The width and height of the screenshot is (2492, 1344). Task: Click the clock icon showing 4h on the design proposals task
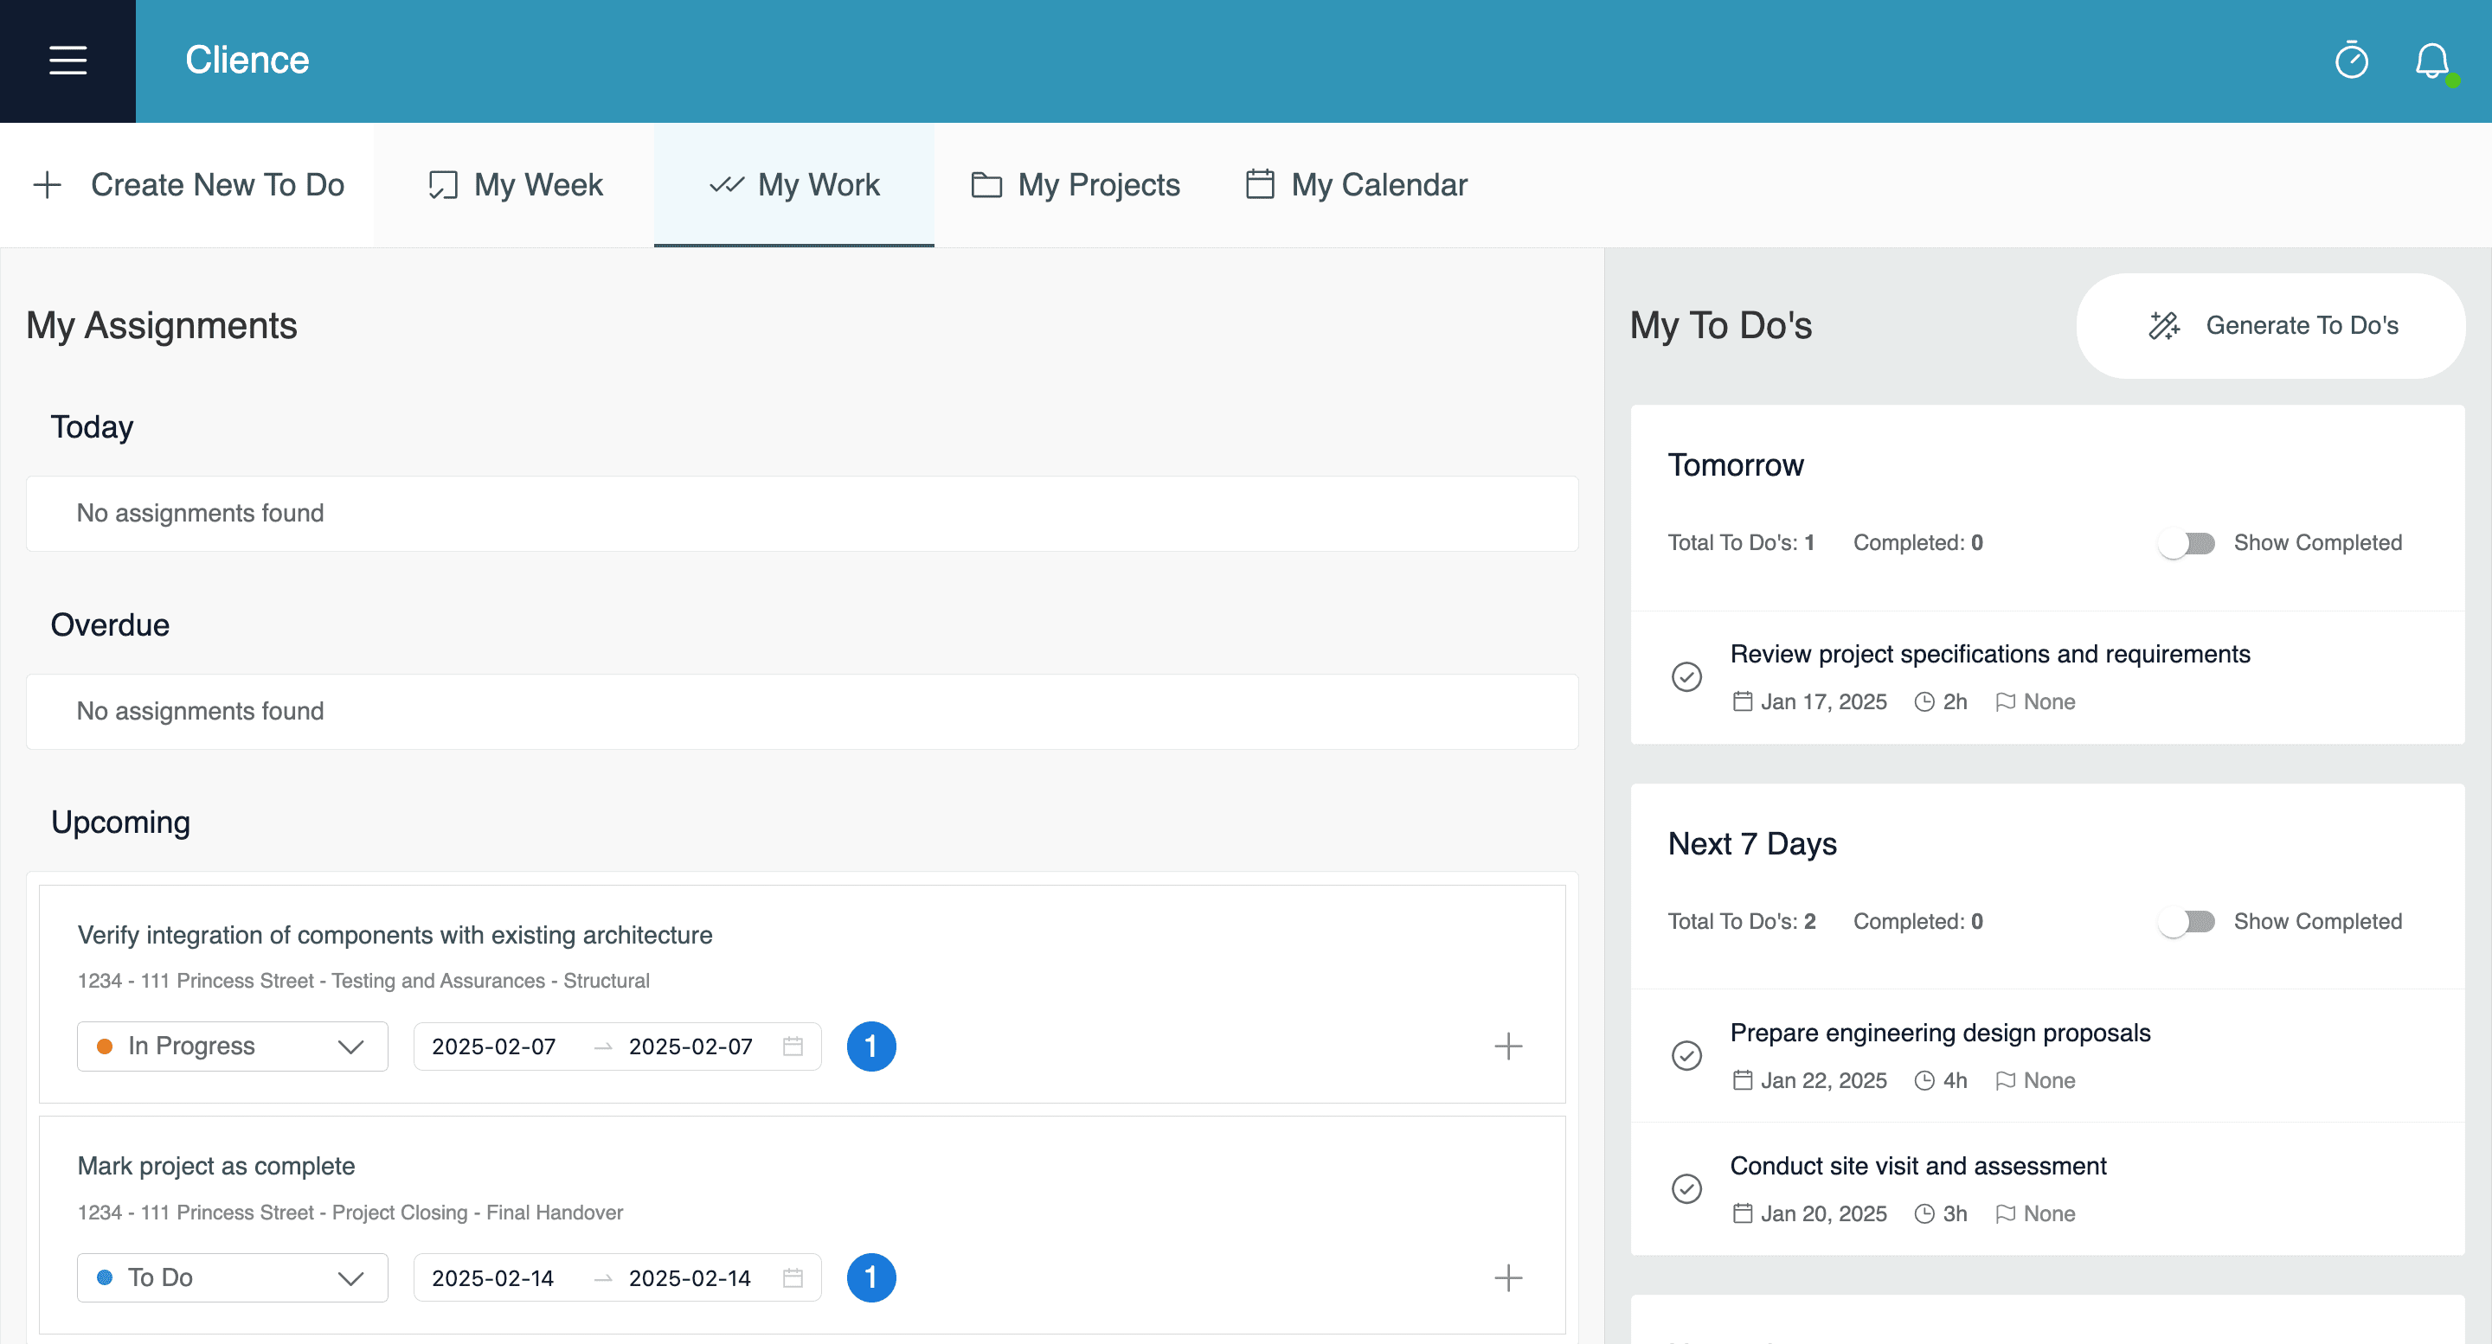(x=1924, y=1080)
